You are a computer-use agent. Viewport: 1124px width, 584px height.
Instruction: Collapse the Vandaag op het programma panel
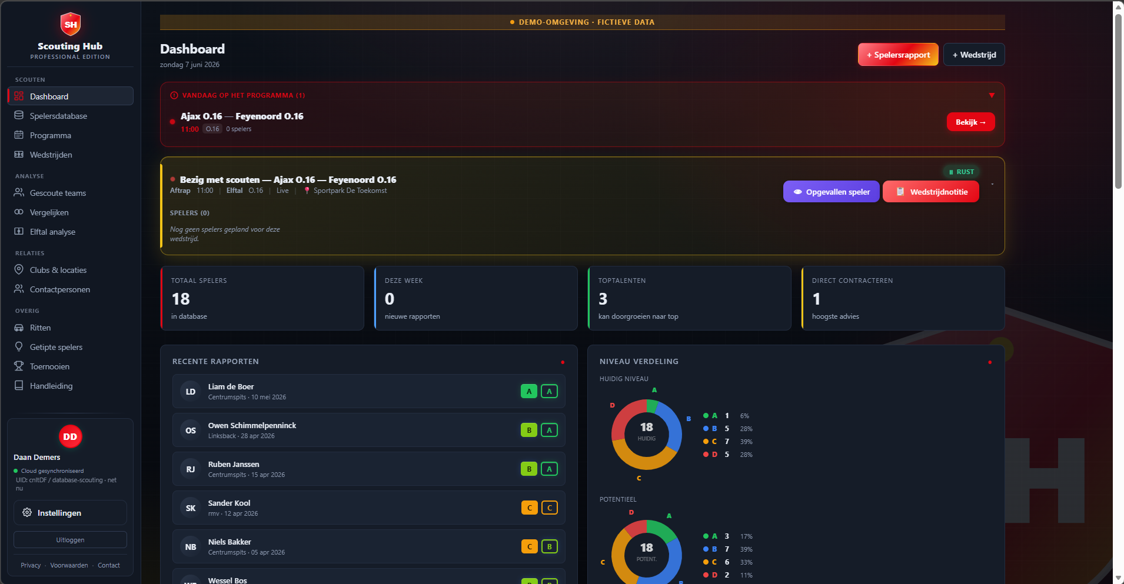pos(992,95)
